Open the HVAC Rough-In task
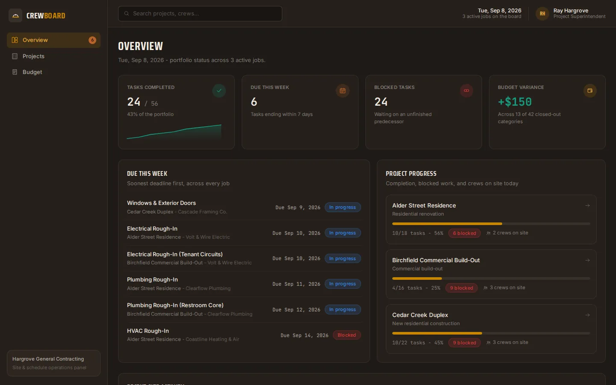 click(244, 335)
